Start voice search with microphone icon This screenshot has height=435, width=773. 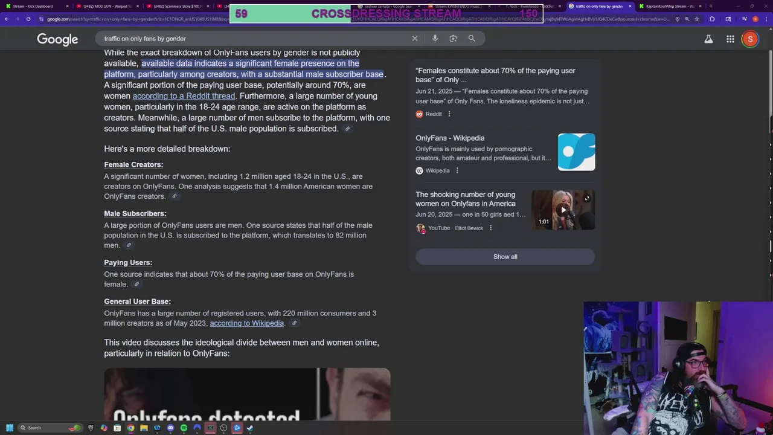pyautogui.click(x=435, y=38)
